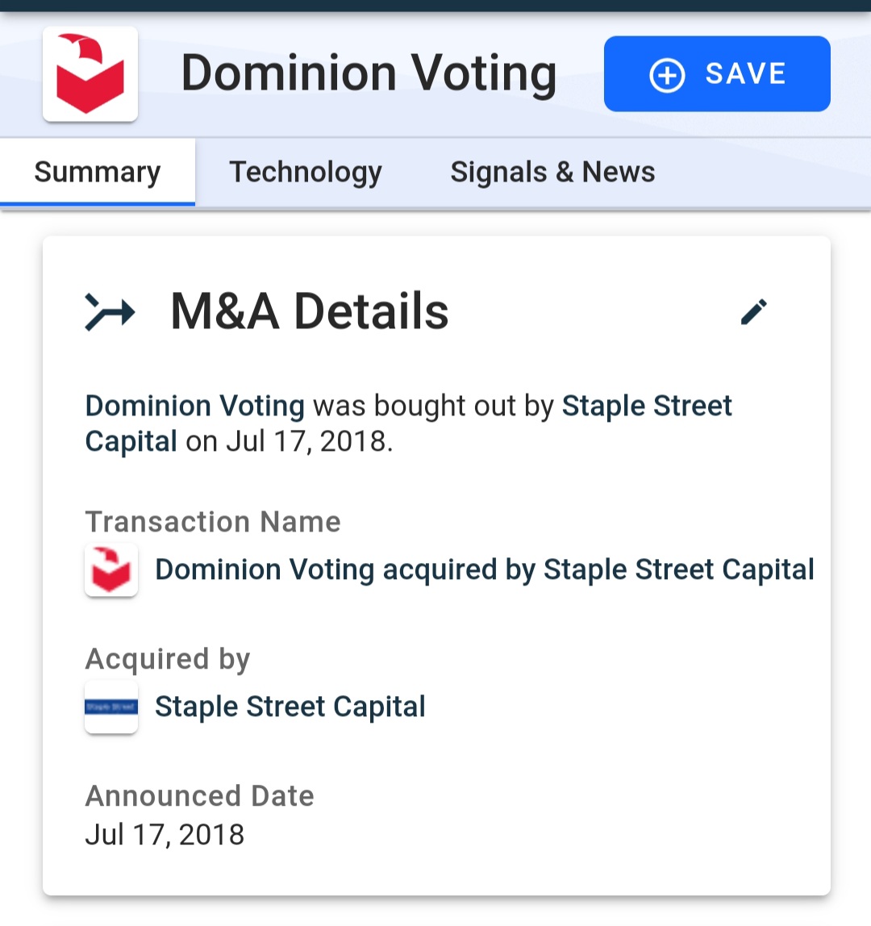Select the Summary tab
871x926 pixels.
coord(98,173)
